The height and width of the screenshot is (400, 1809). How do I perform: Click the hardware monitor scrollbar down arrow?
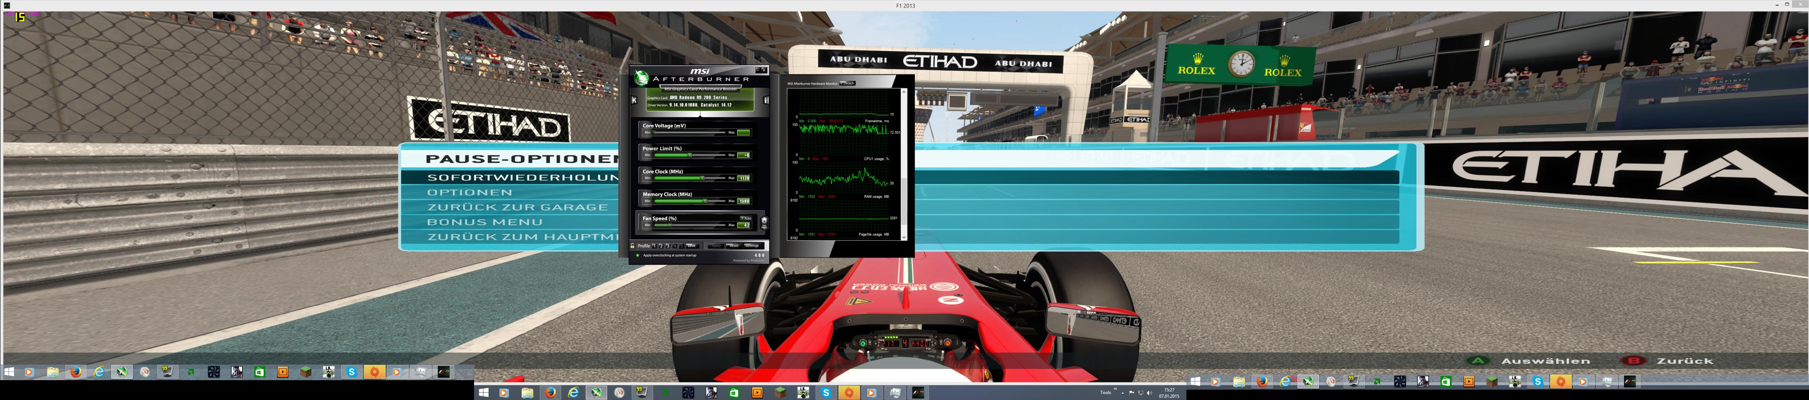[904, 237]
